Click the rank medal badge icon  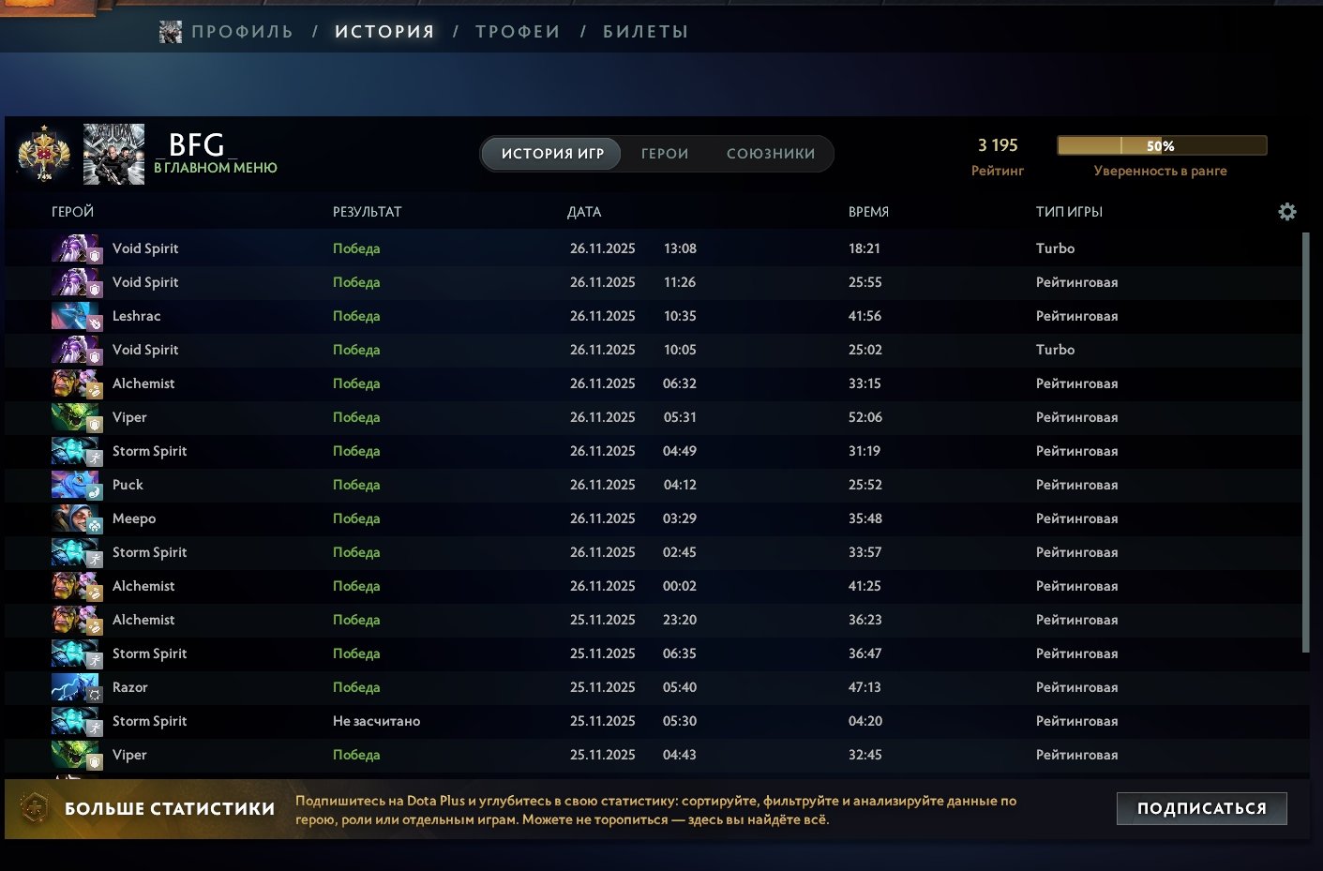click(44, 154)
